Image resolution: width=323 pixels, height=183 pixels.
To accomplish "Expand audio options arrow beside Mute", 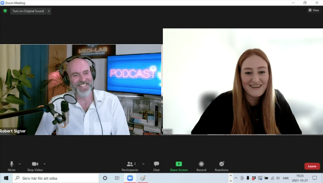I will 20,164.
